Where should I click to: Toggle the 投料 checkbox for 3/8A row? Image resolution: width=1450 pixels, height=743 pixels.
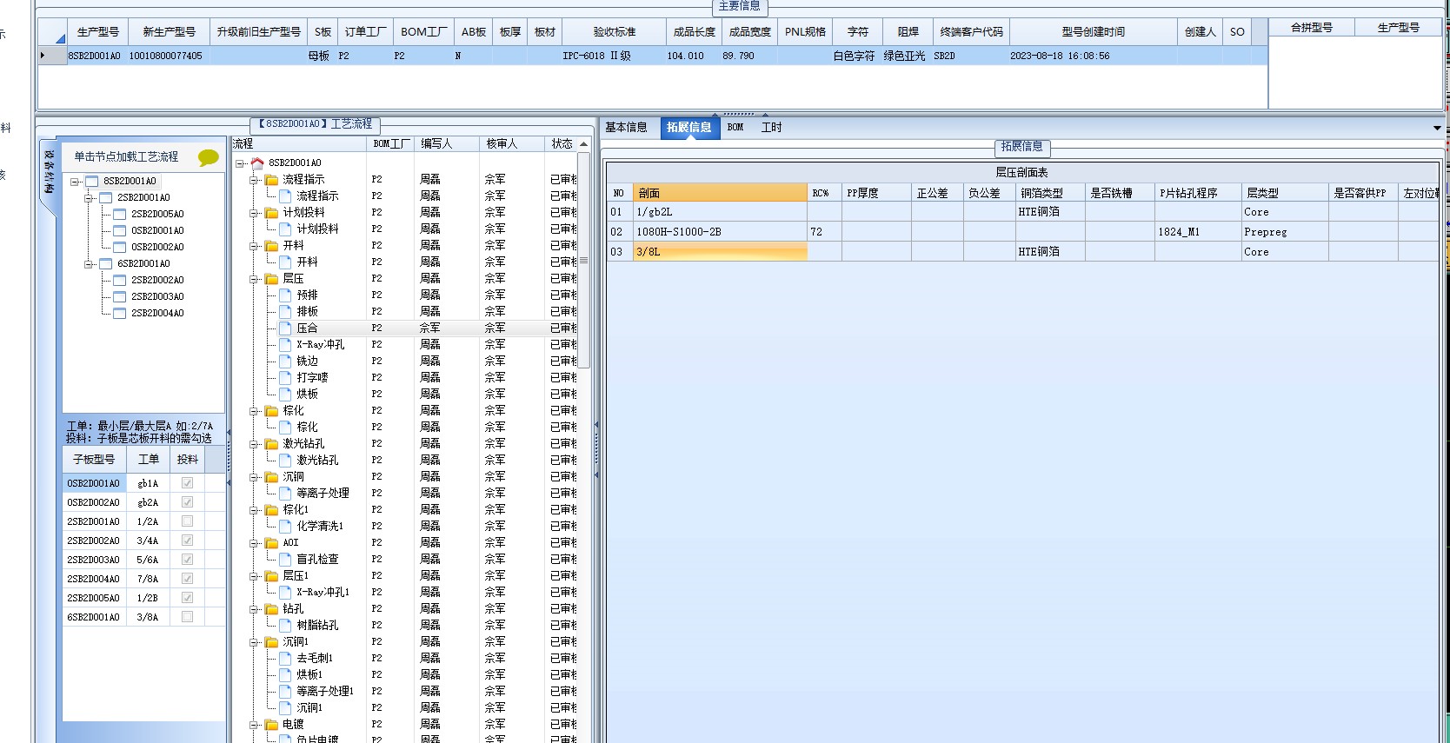tap(187, 617)
